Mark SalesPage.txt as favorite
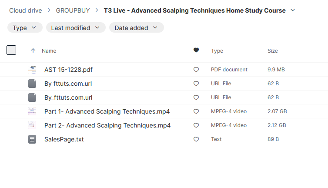Viewport: 328px width, 188px height. pyautogui.click(x=196, y=139)
